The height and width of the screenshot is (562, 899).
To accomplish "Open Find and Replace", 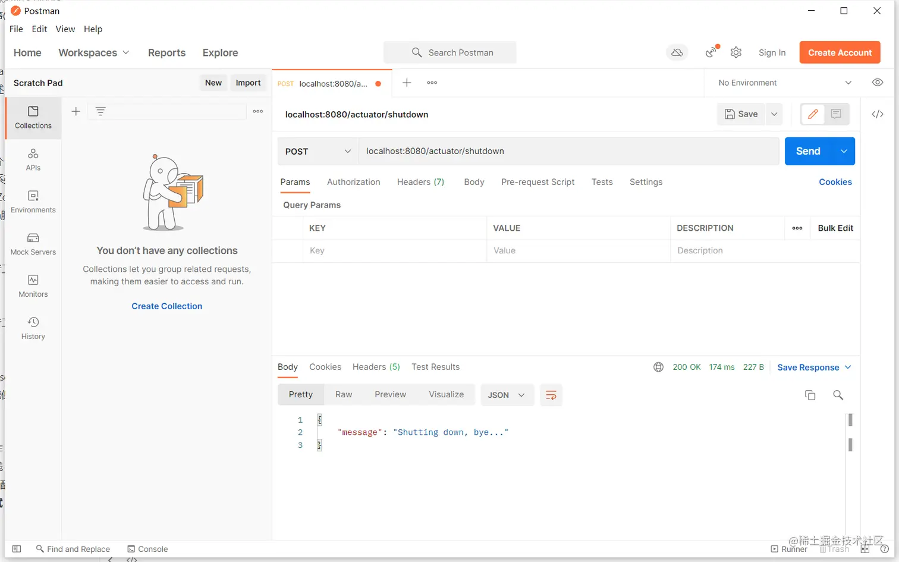I will [73, 549].
